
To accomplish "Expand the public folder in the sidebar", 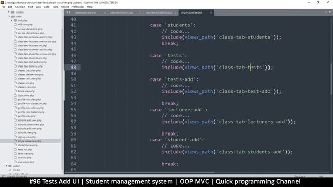I will click(x=7, y=166).
